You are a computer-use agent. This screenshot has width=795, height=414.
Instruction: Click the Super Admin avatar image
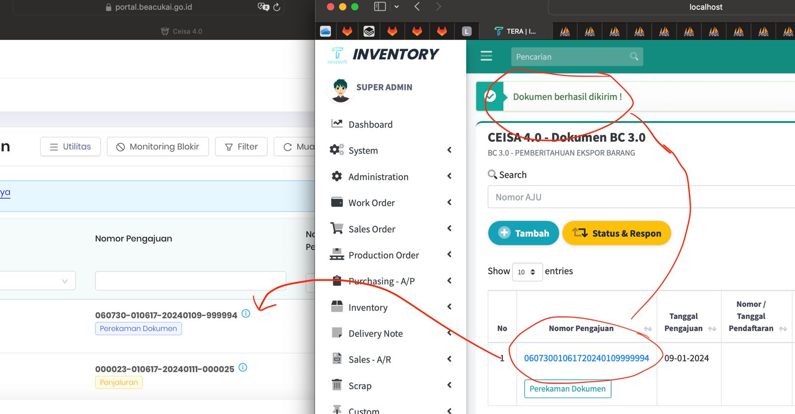(x=340, y=90)
